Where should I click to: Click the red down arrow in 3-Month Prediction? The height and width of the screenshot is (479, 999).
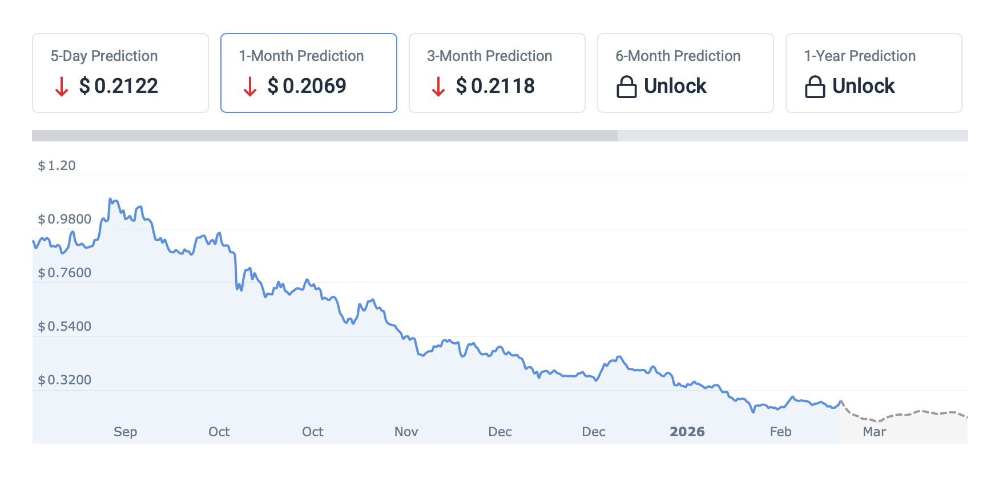438,87
